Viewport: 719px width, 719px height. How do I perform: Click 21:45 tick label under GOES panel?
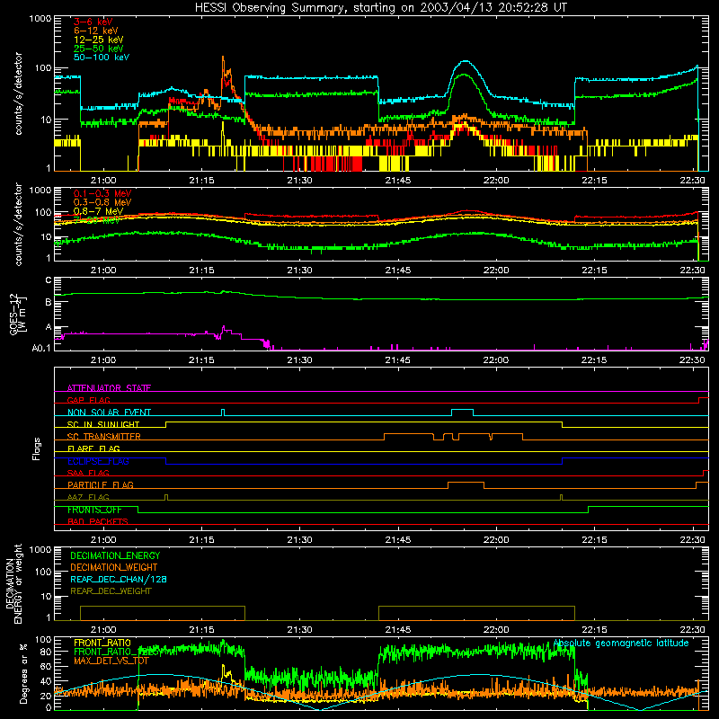397,360
